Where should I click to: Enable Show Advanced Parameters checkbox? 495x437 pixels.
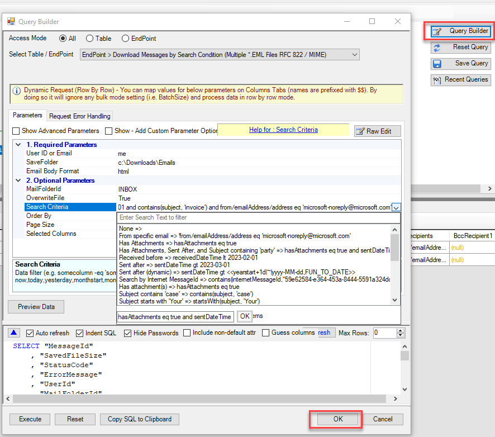coord(16,131)
